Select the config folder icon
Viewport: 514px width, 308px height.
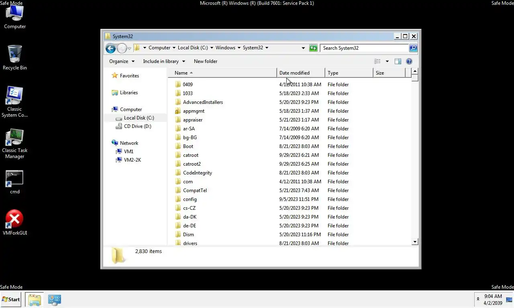(178, 199)
